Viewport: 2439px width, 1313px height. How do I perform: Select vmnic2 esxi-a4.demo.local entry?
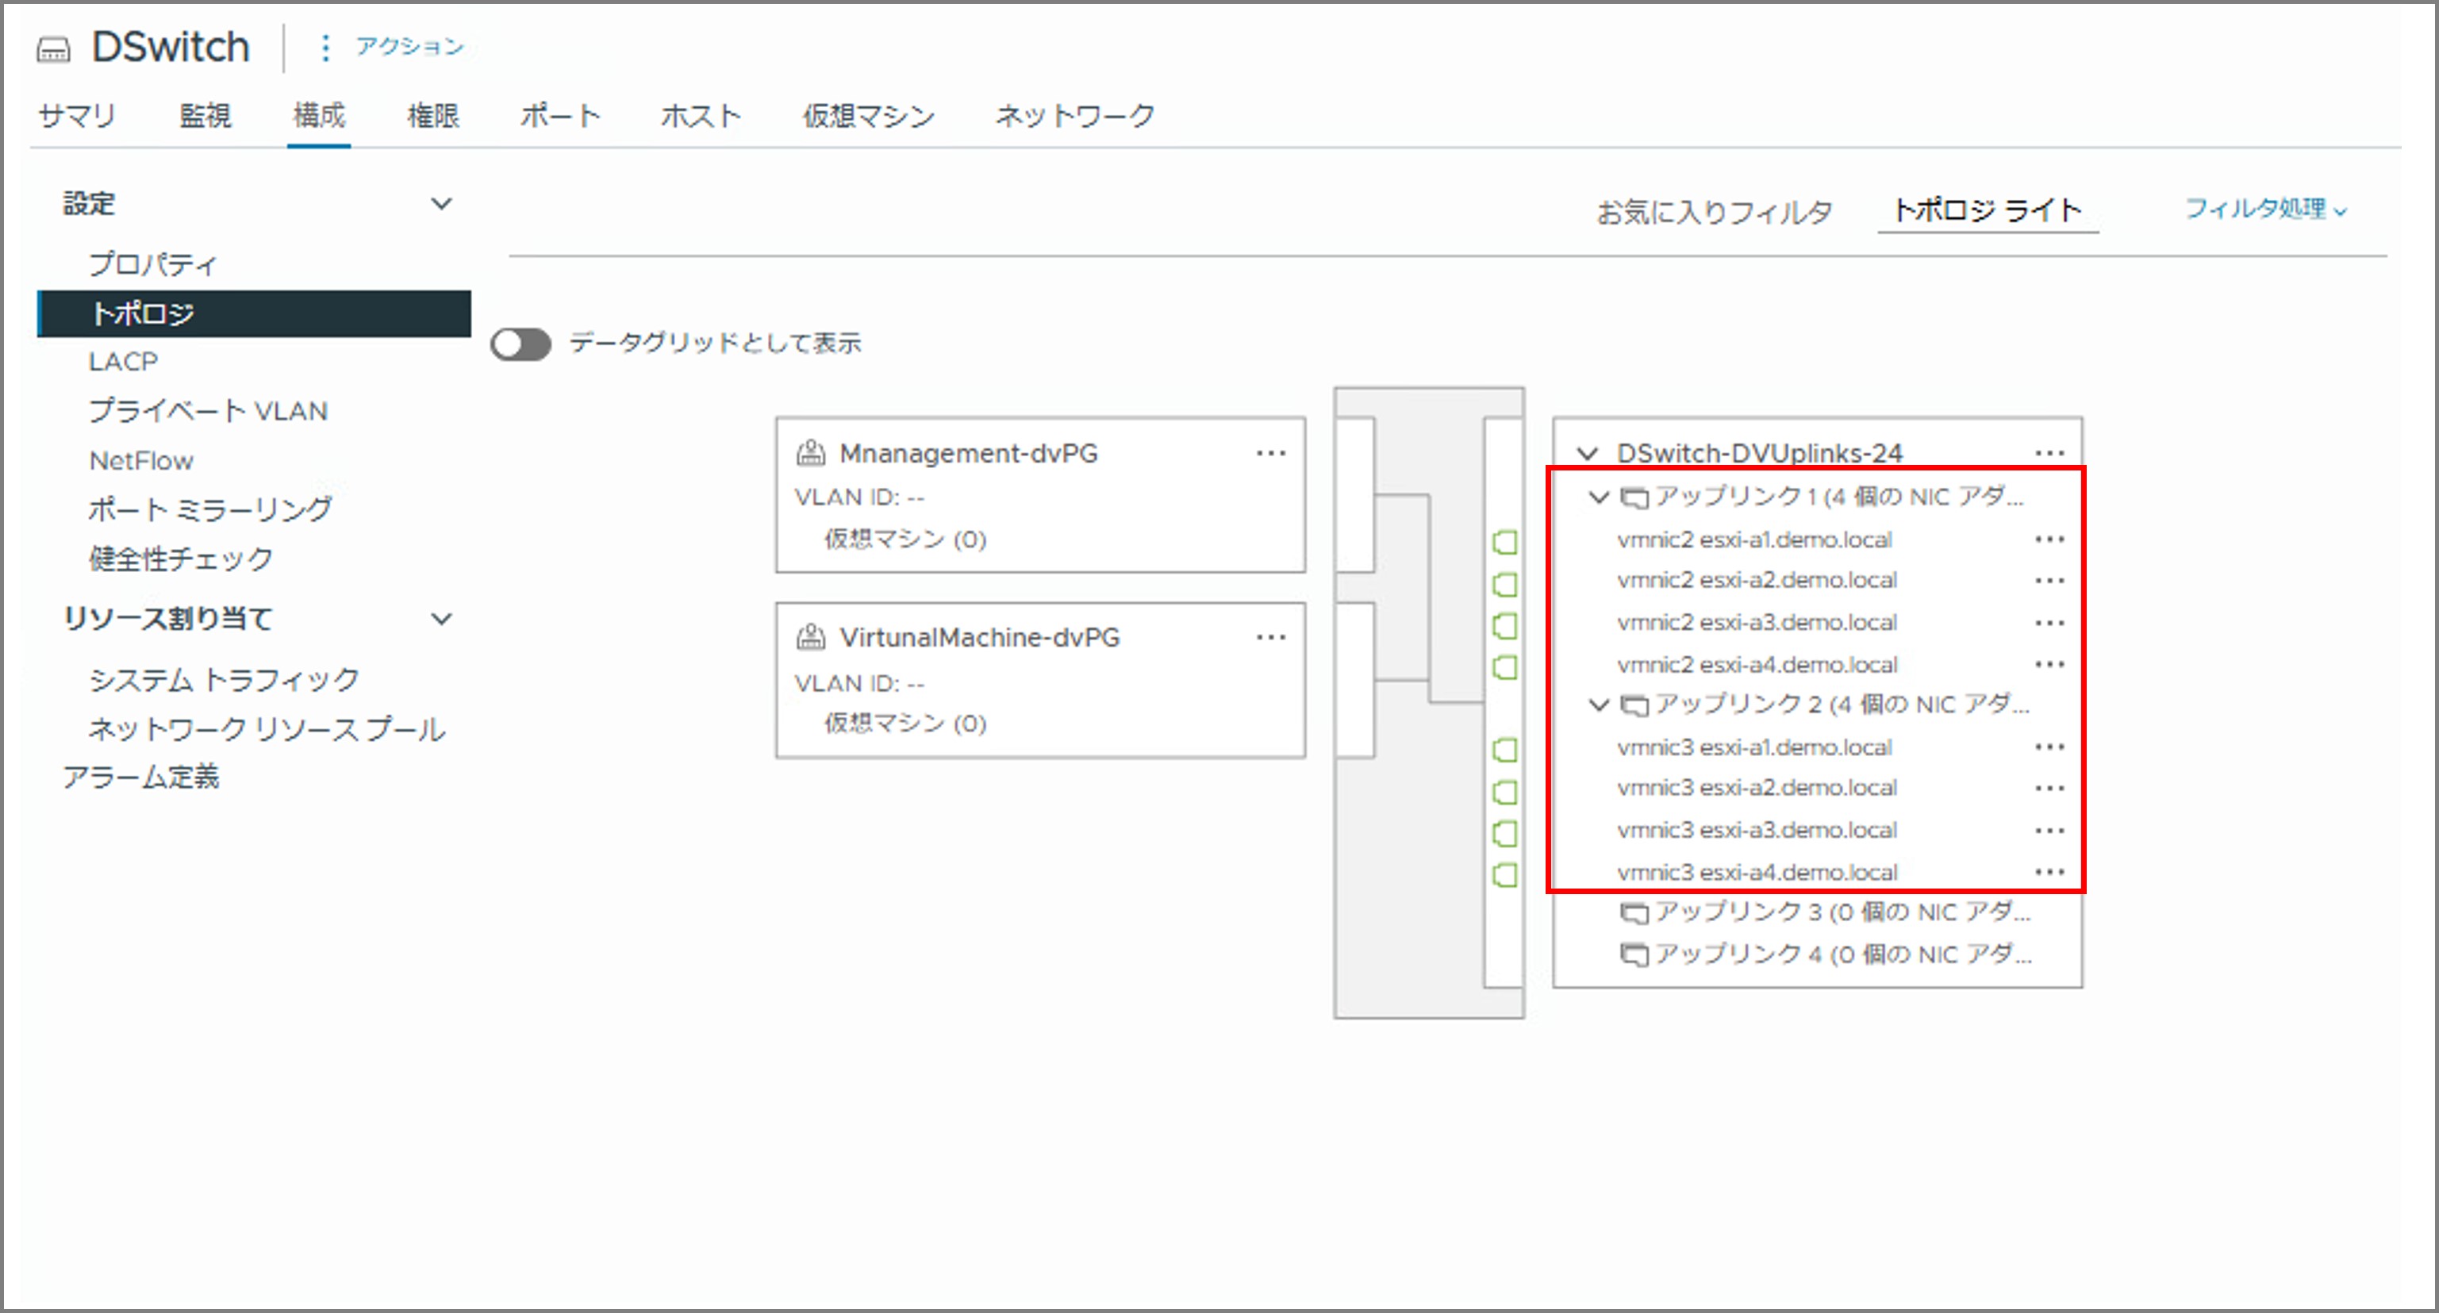(1757, 665)
